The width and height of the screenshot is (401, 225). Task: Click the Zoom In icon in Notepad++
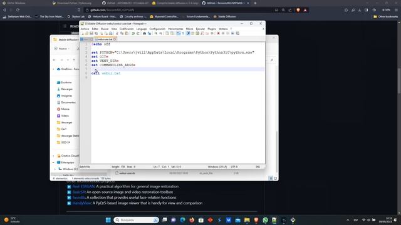coord(155,33)
